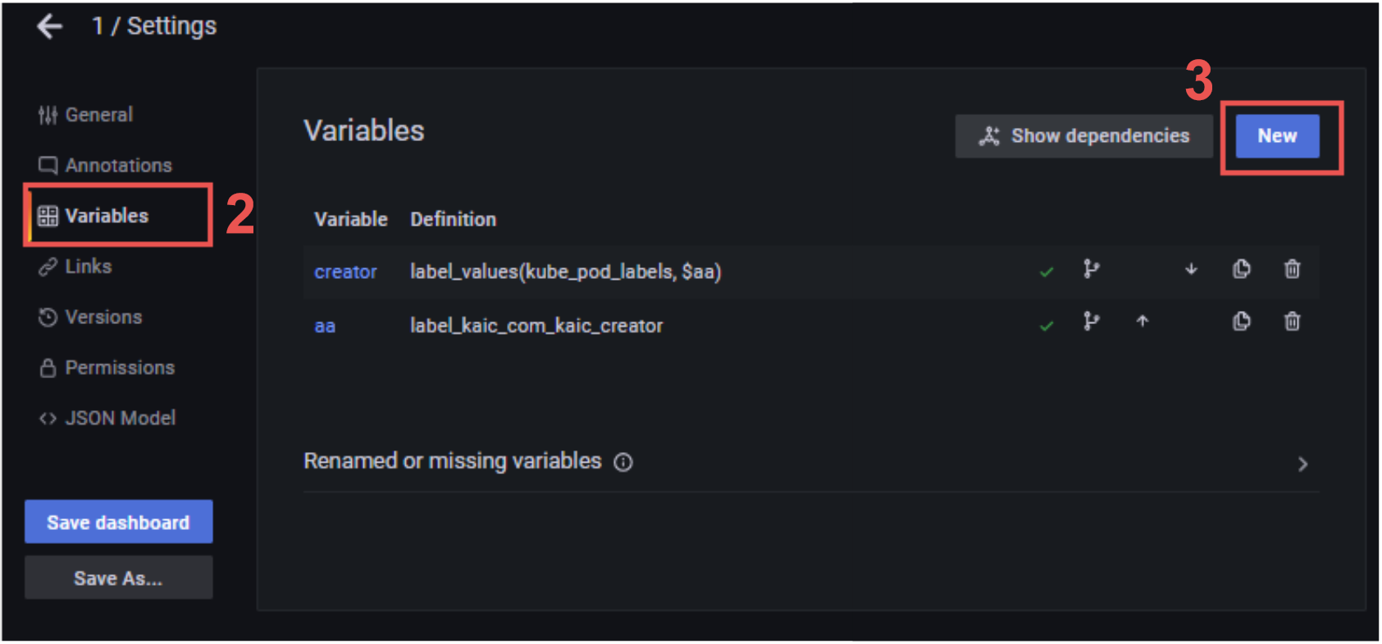Expand the Renamed or missing variables section
Screen dimensions: 1382x644
click(1302, 464)
